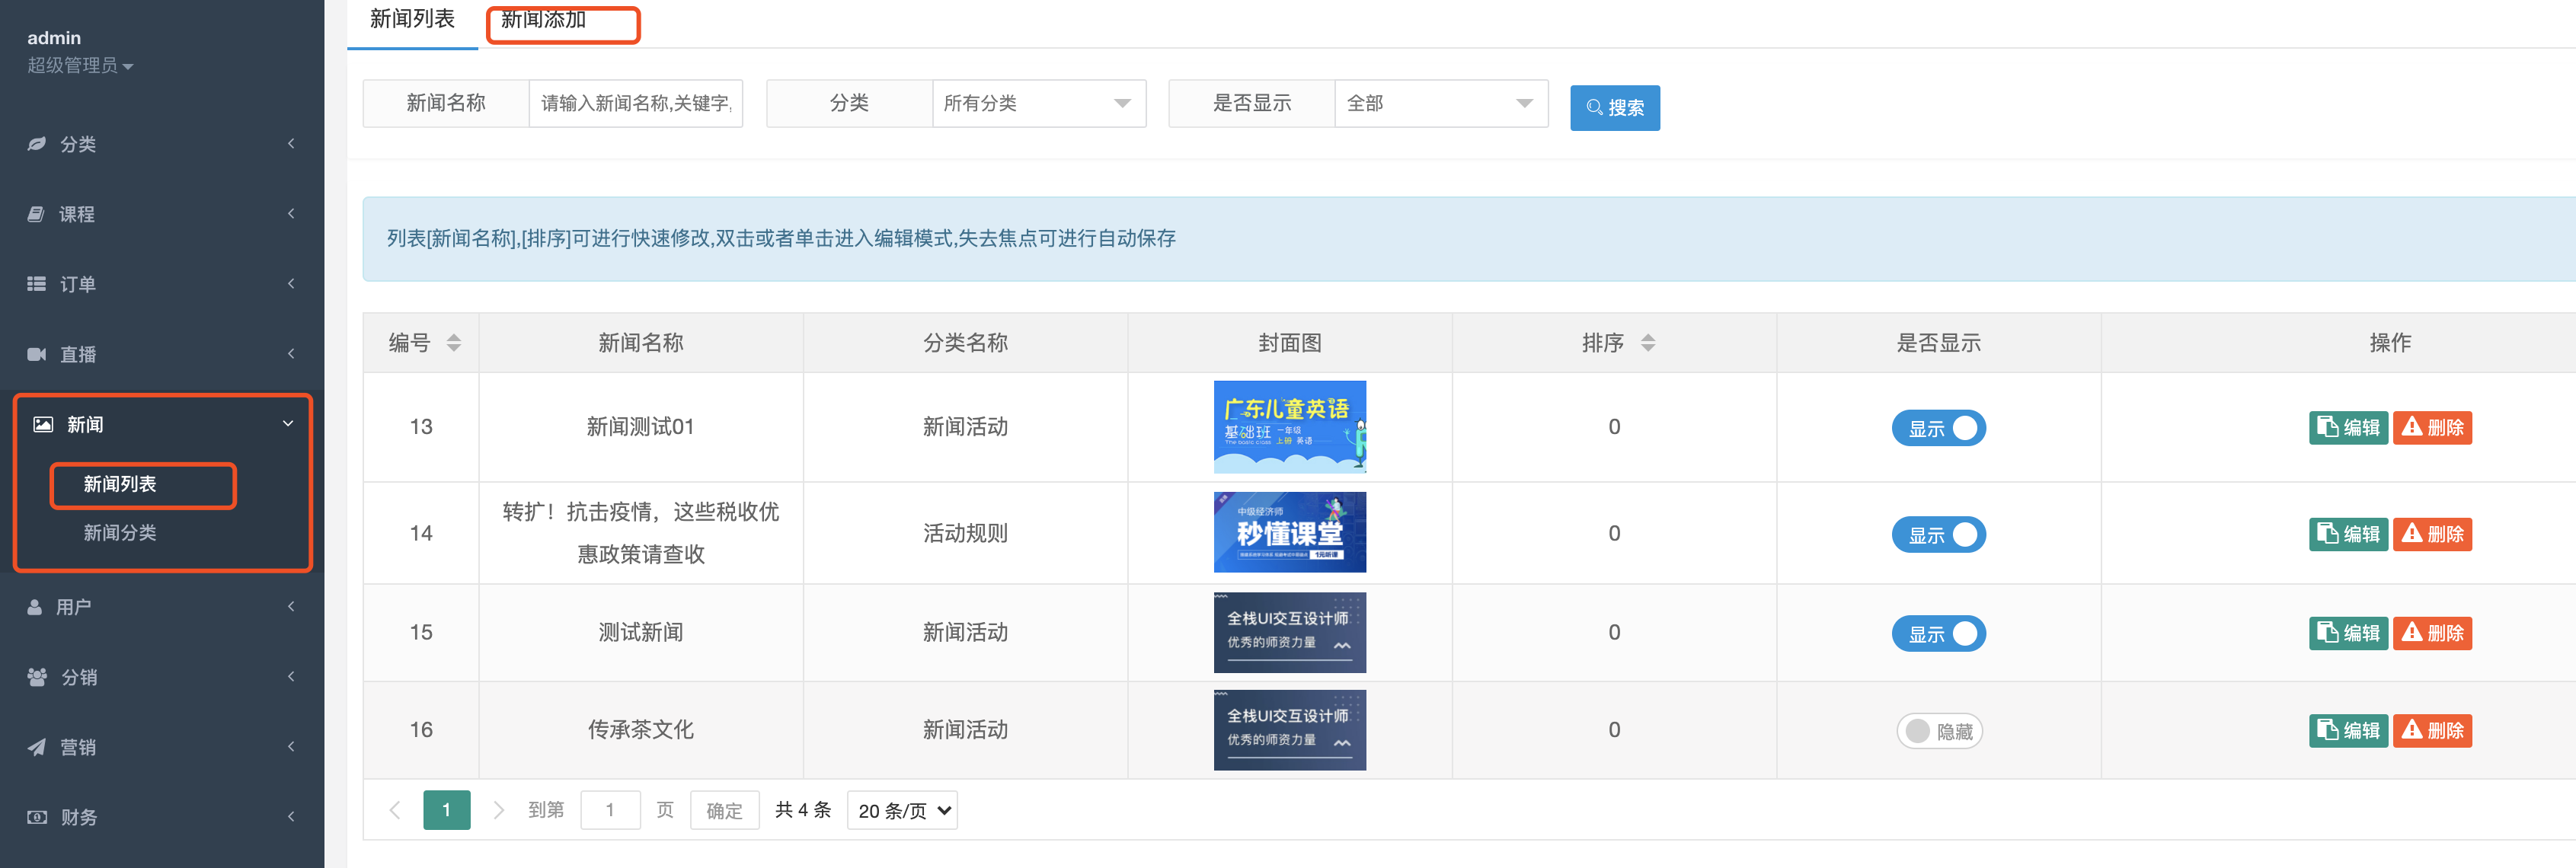Open cover thumbnail for 测试新闻 row
The width and height of the screenshot is (2576, 868).
[x=1290, y=633]
